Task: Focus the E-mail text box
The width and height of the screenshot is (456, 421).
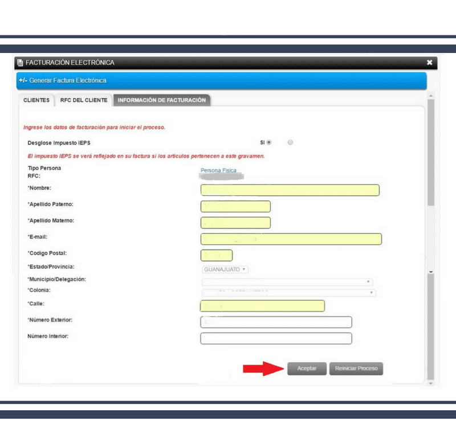Action: (291, 239)
